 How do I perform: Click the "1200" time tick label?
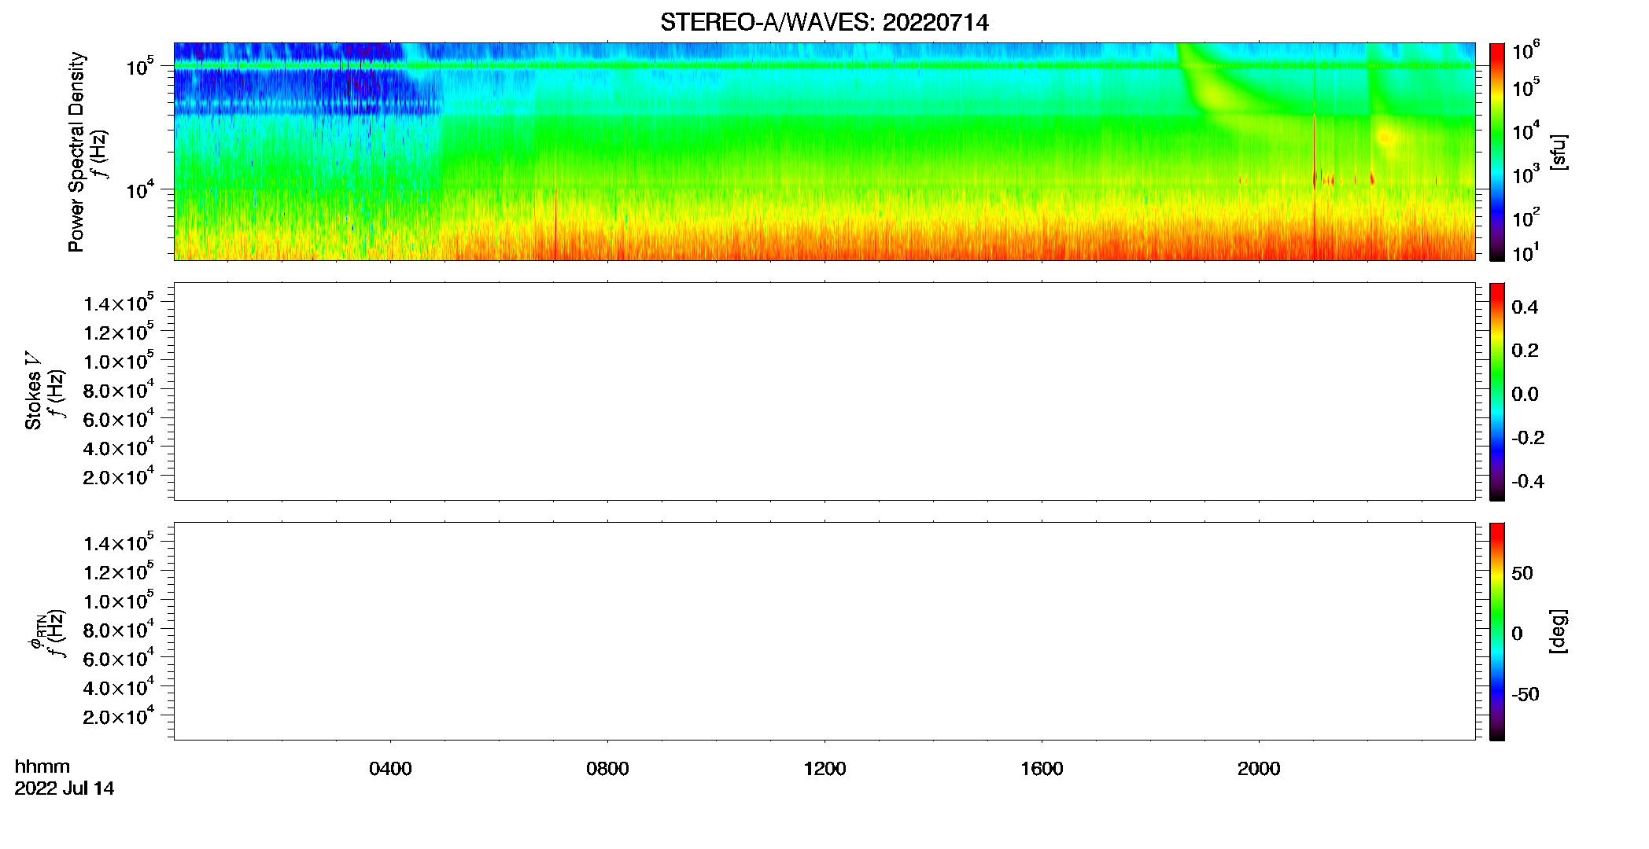pyautogui.click(x=824, y=769)
